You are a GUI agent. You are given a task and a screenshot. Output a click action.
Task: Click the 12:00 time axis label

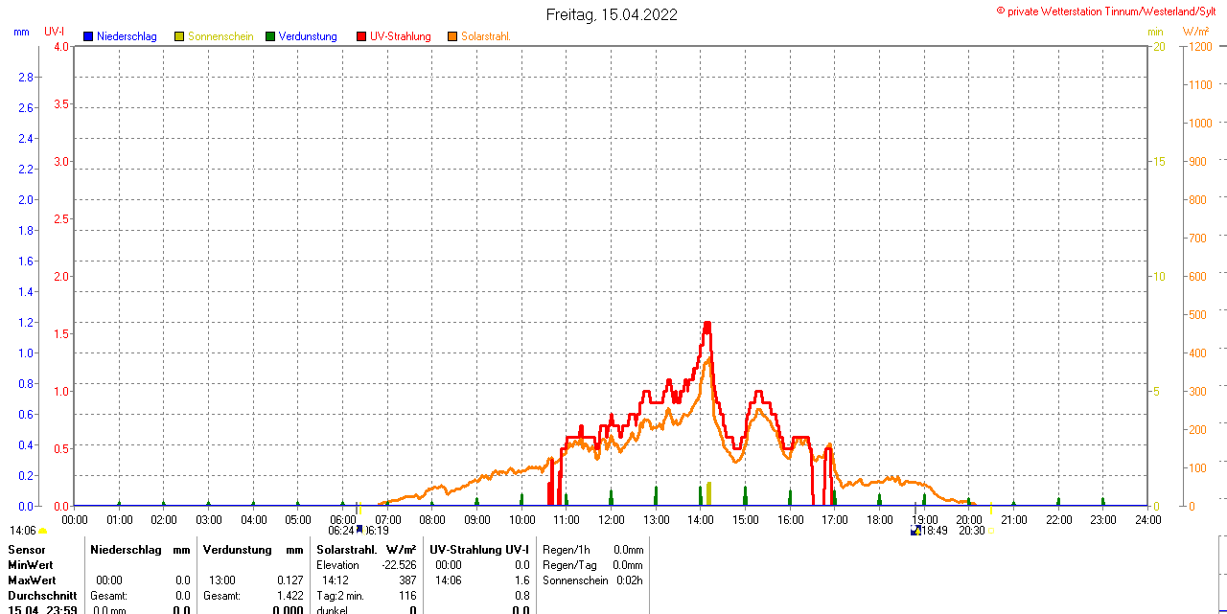(x=612, y=519)
